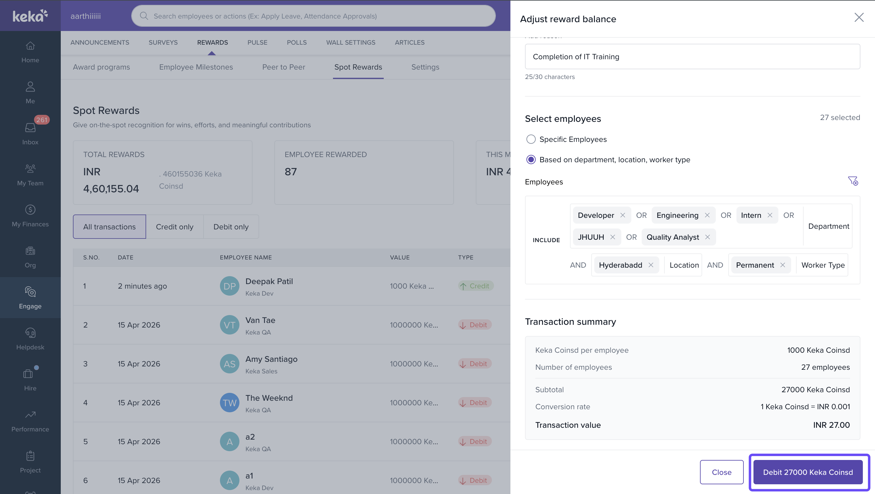875x494 pixels.
Task: Switch to the Peer to Peer tab
Action: click(x=283, y=67)
